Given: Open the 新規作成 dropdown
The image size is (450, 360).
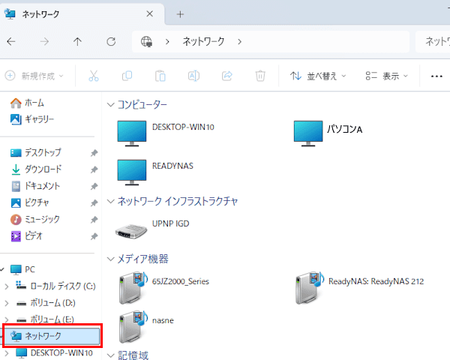Looking at the screenshot, I should (34, 76).
